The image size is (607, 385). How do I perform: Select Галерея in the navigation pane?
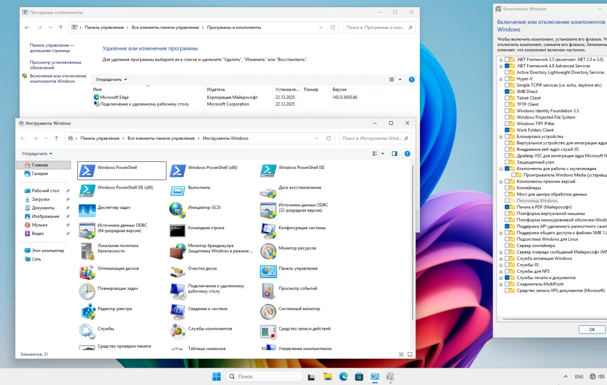[39, 174]
